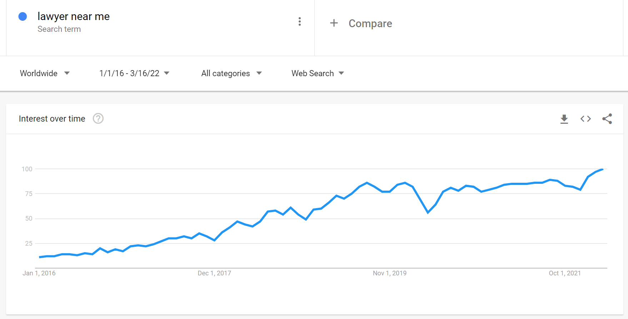
Task: Click the Nov 1, 2019 axis label
Action: [390, 273]
